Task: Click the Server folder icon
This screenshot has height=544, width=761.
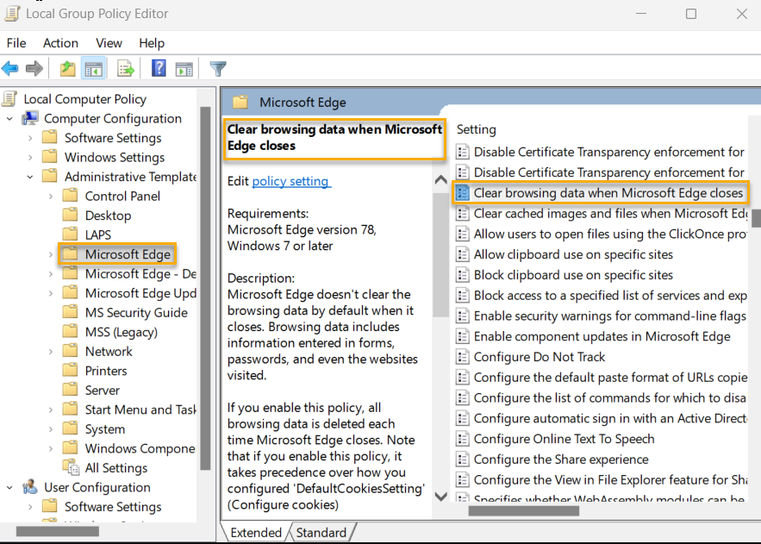Action: (x=71, y=389)
